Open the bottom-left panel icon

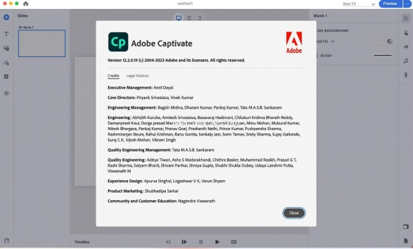pos(7,241)
